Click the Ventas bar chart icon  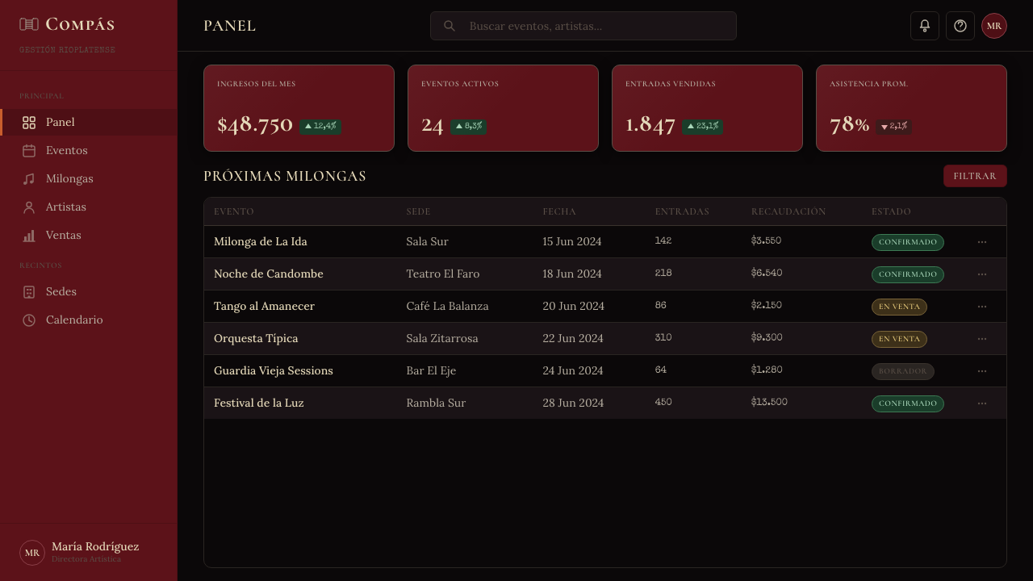29,236
